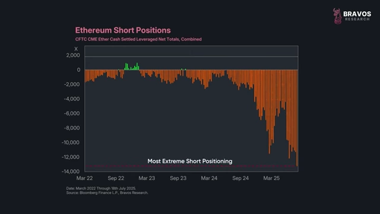The width and height of the screenshot is (380, 214).
Task: Click the y-axis label -6,000
Action: tap(72, 114)
